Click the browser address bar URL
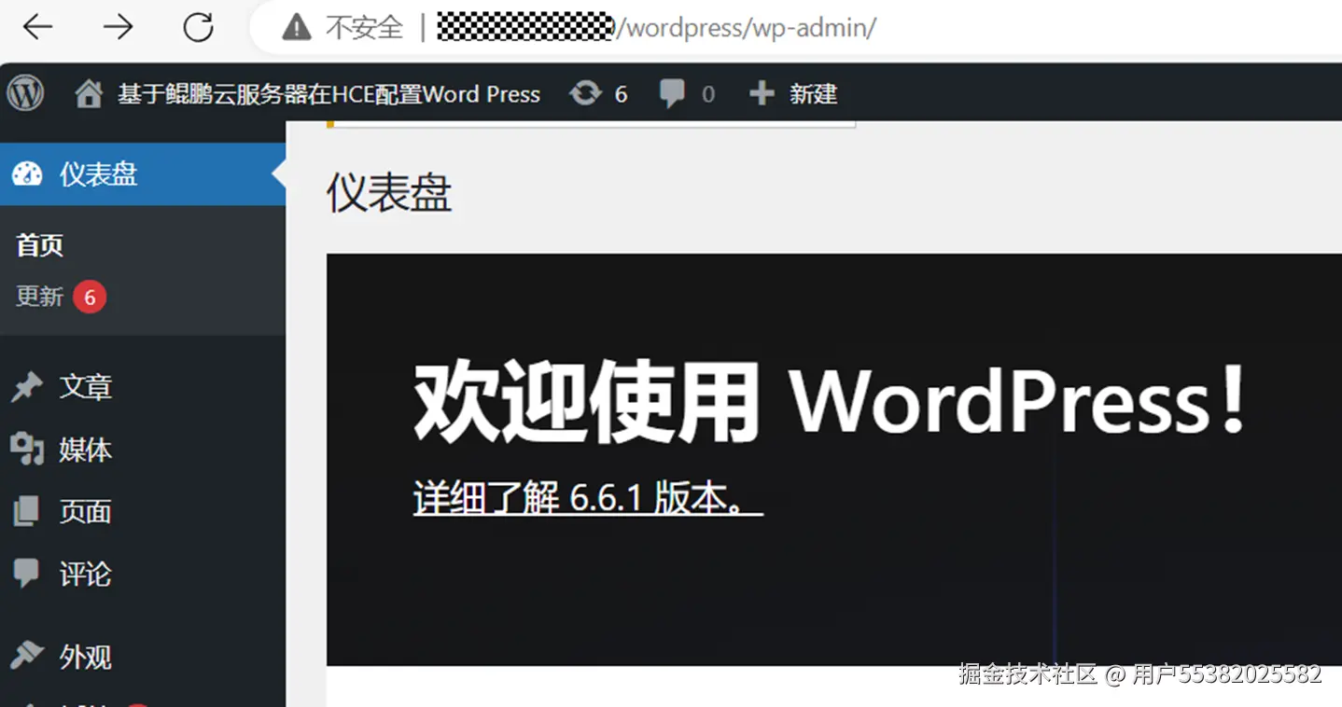The height and width of the screenshot is (707, 1342). pyautogui.click(x=657, y=27)
